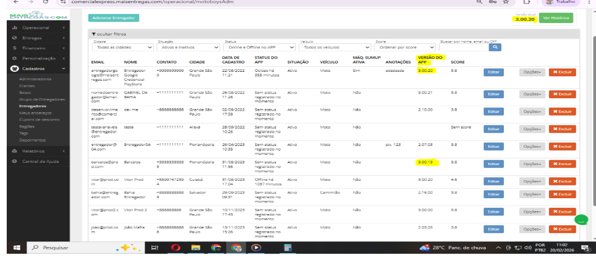
Task: Open the green chat bubble widget
Action: click(x=580, y=220)
